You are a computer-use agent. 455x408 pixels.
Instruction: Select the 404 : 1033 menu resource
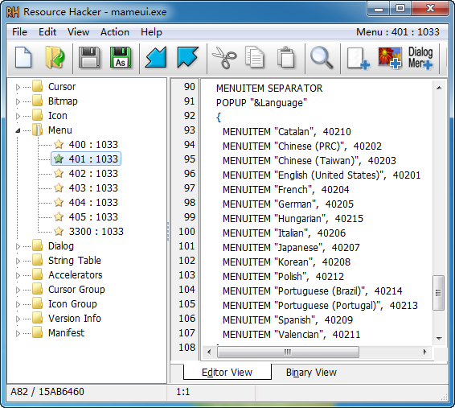point(93,203)
